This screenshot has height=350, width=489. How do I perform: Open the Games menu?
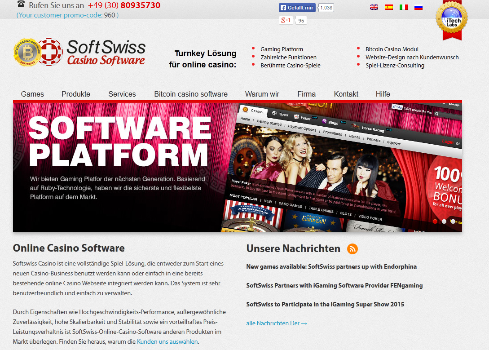click(x=32, y=94)
